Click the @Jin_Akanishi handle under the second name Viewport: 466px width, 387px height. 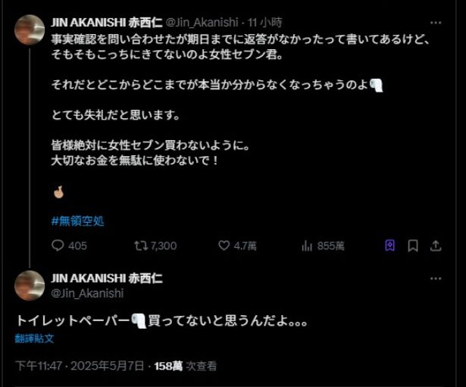pyautogui.click(x=87, y=293)
